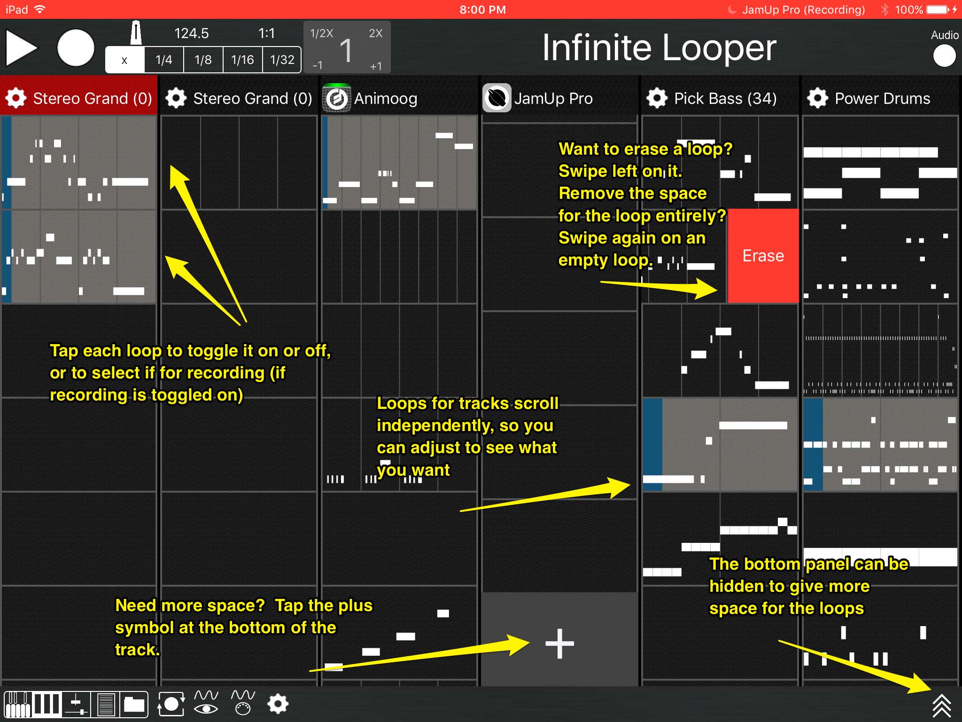Decrease loop bars with -1
Viewport: 962px width, 722px height.
click(318, 65)
